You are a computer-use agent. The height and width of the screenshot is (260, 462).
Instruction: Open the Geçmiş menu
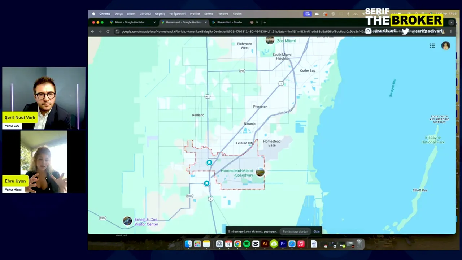point(160,14)
